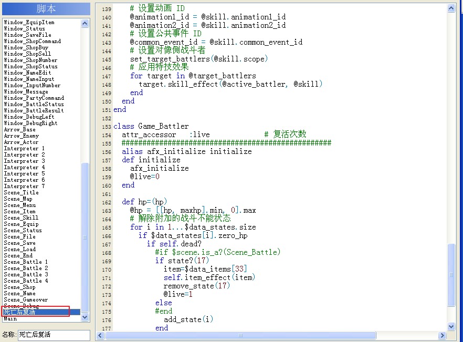Click the script list's vertical scrollbar thumb
This screenshot has height=342, width=463.
point(85,237)
